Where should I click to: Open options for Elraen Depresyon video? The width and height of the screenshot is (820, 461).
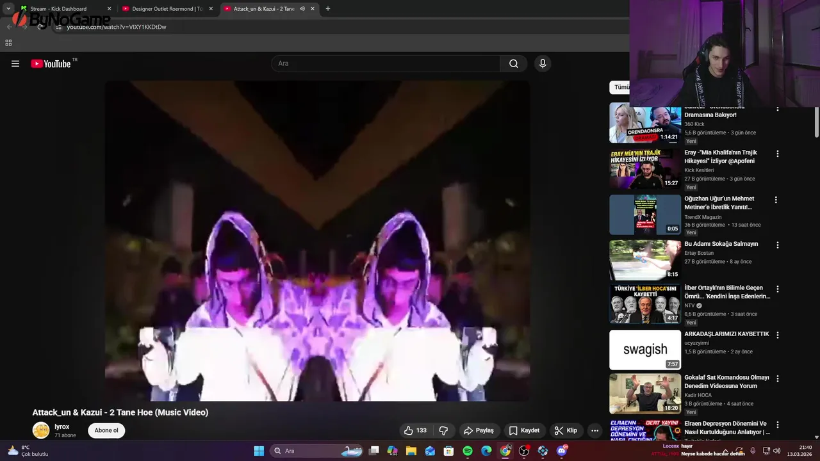(778, 425)
